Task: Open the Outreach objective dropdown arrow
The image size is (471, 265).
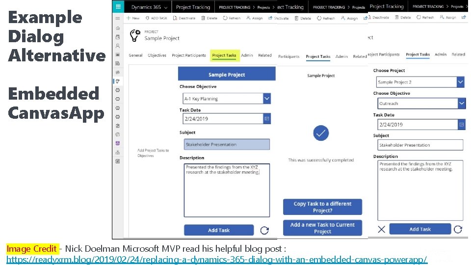Action: pyautogui.click(x=461, y=104)
